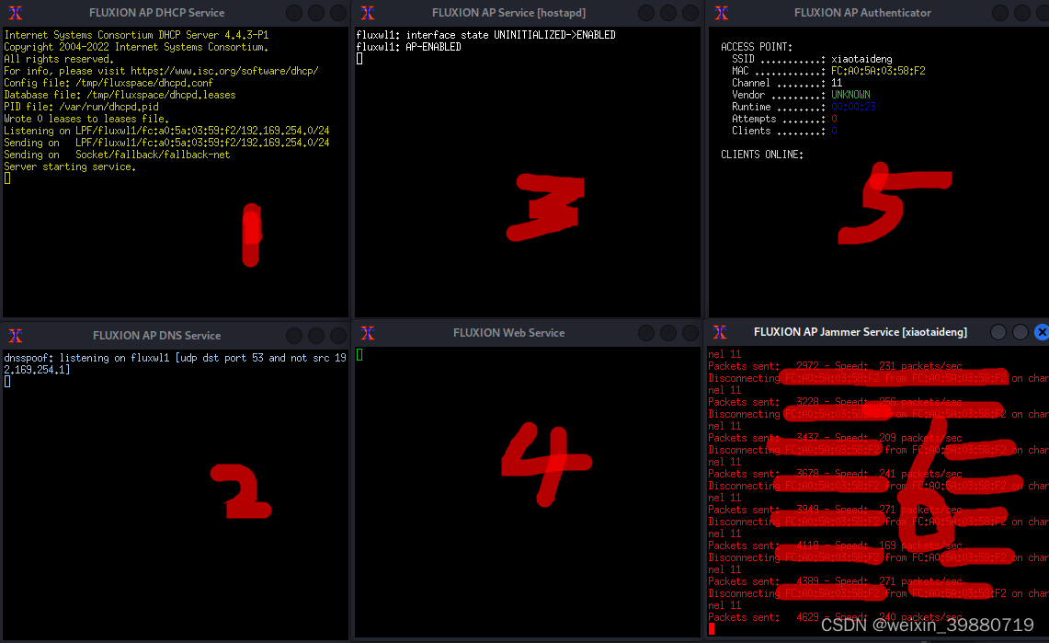Click the 'Packets sent: 3437' line in Jammer
This screenshot has width=1049, height=643.
tap(835, 438)
